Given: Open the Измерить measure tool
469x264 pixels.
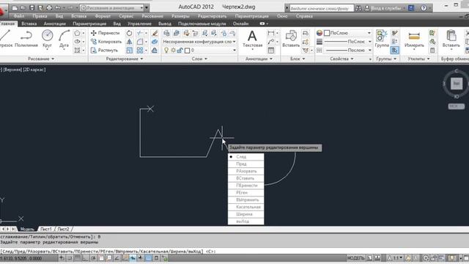Looking at the screenshot, I should click(414, 39).
